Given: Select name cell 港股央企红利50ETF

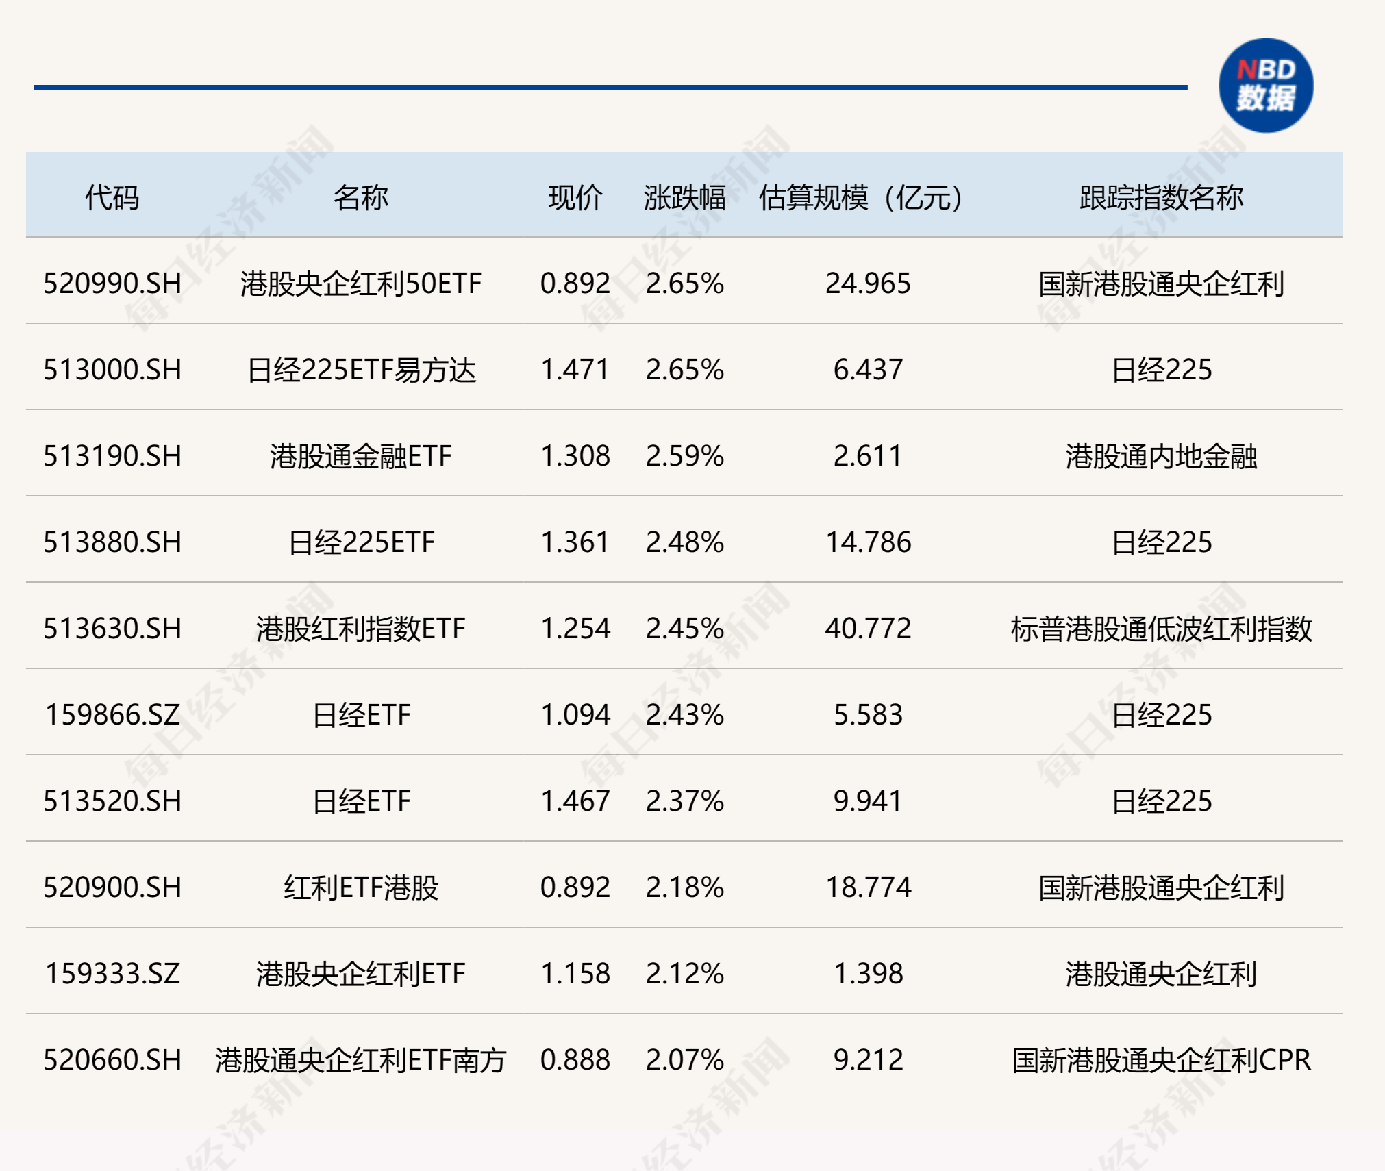Looking at the screenshot, I should click(361, 283).
